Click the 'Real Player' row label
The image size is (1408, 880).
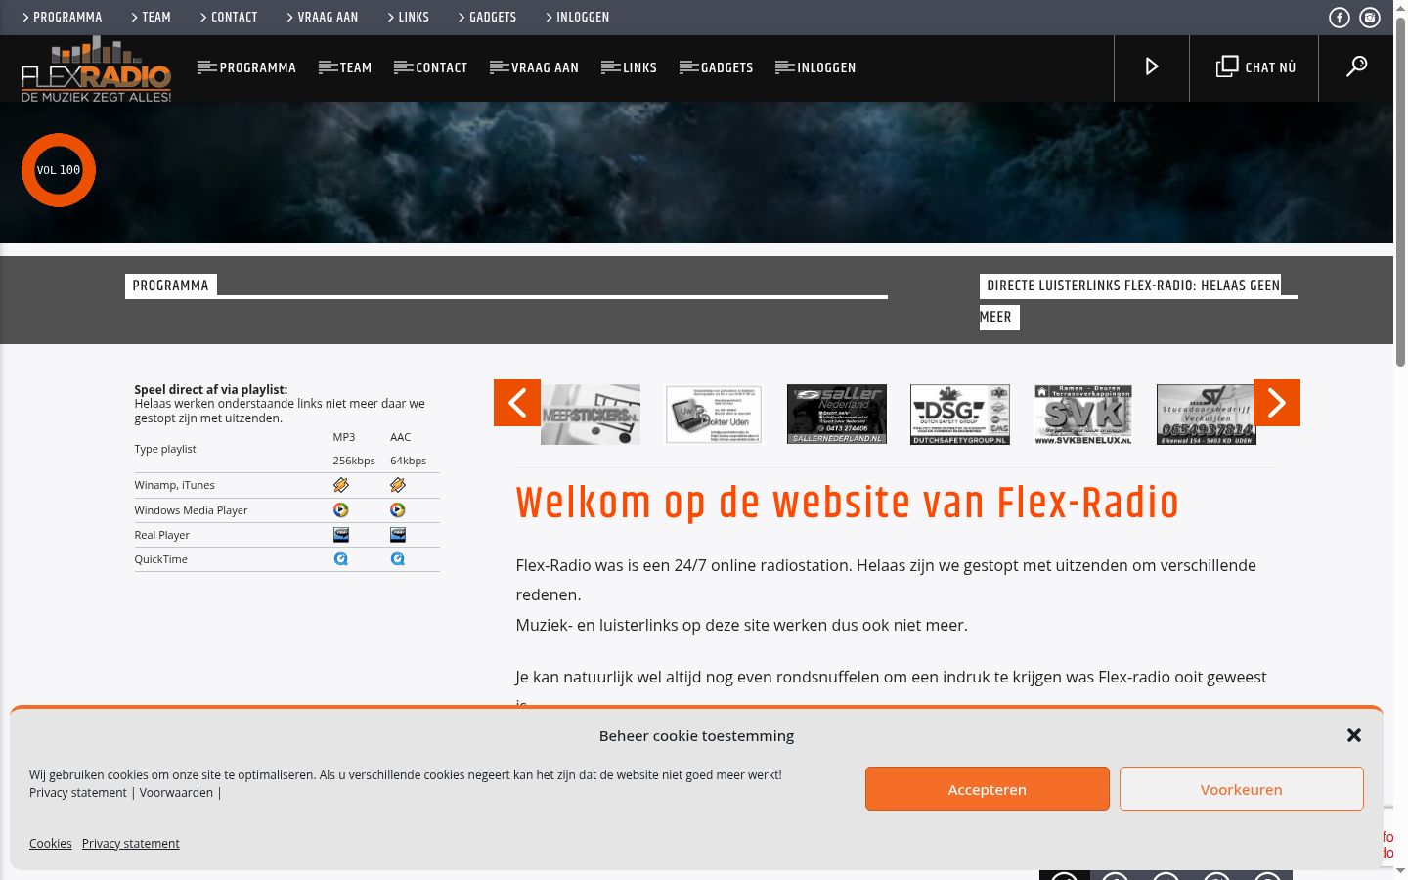tap(162, 535)
